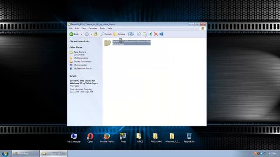280x157 pixels.
Task: Click the blue Undo arrow icon
Action: click(x=161, y=34)
